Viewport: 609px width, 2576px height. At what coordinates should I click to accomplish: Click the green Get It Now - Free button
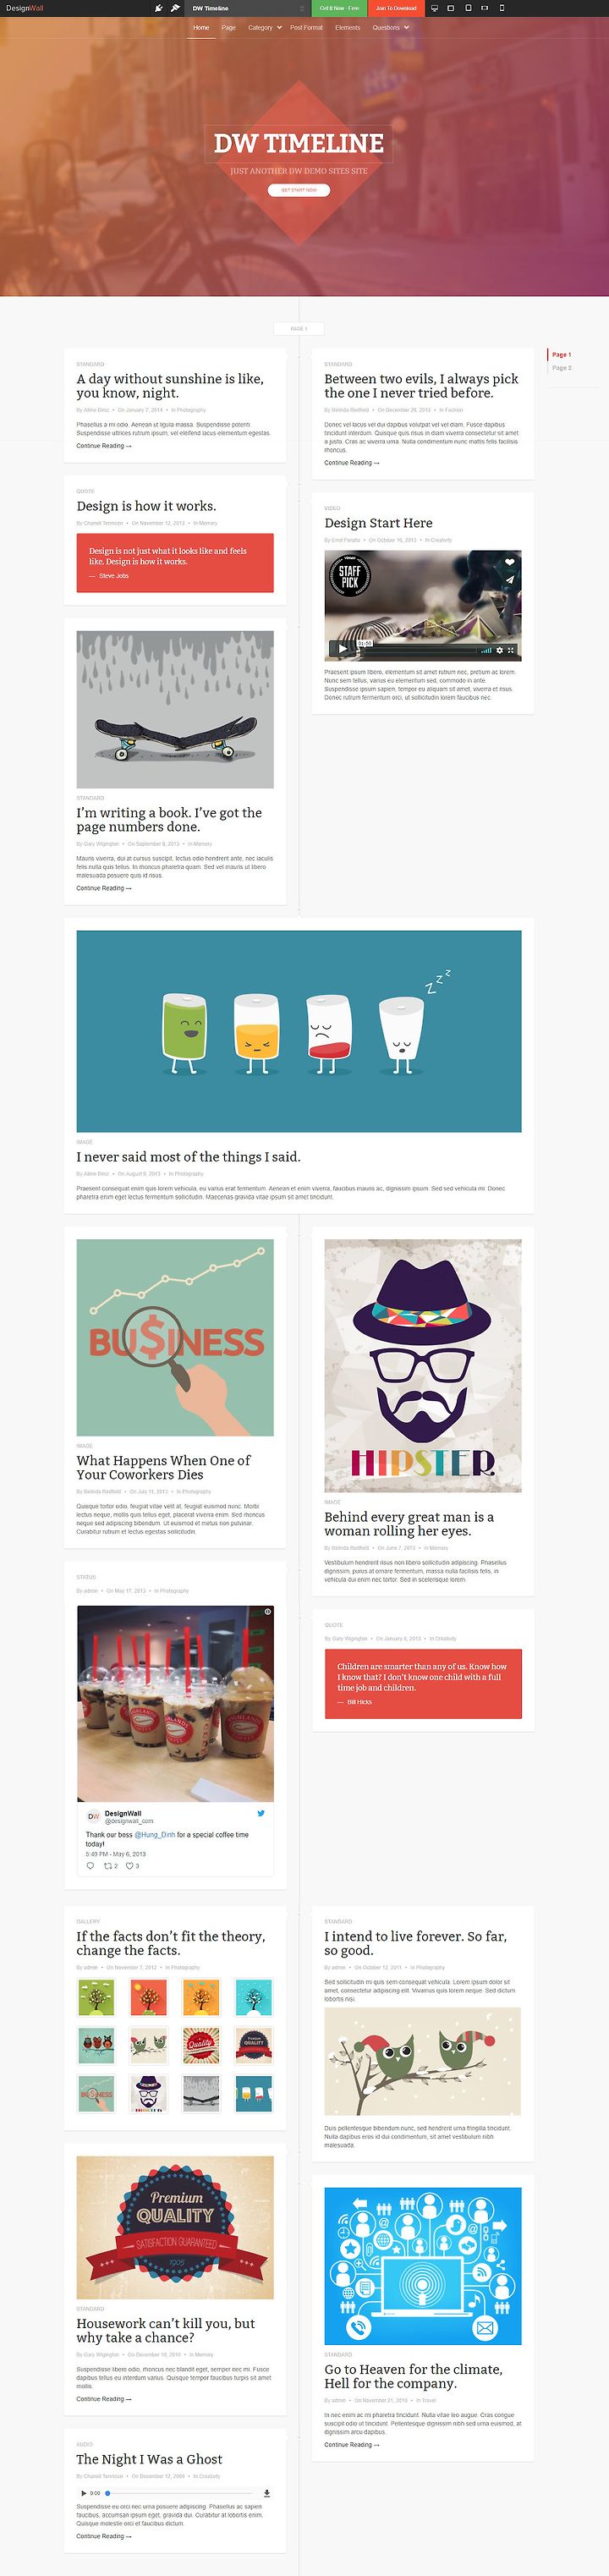coord(339,8)
